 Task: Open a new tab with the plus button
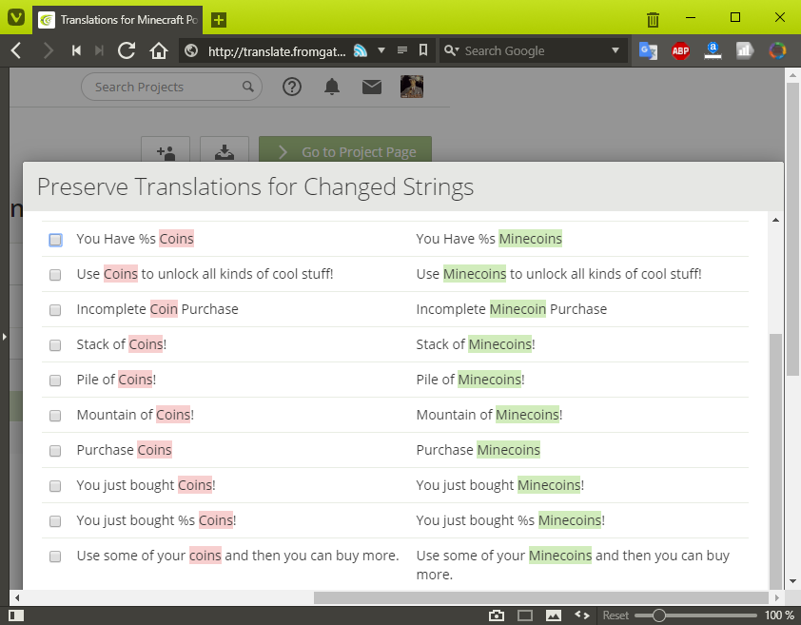(219, 19)
